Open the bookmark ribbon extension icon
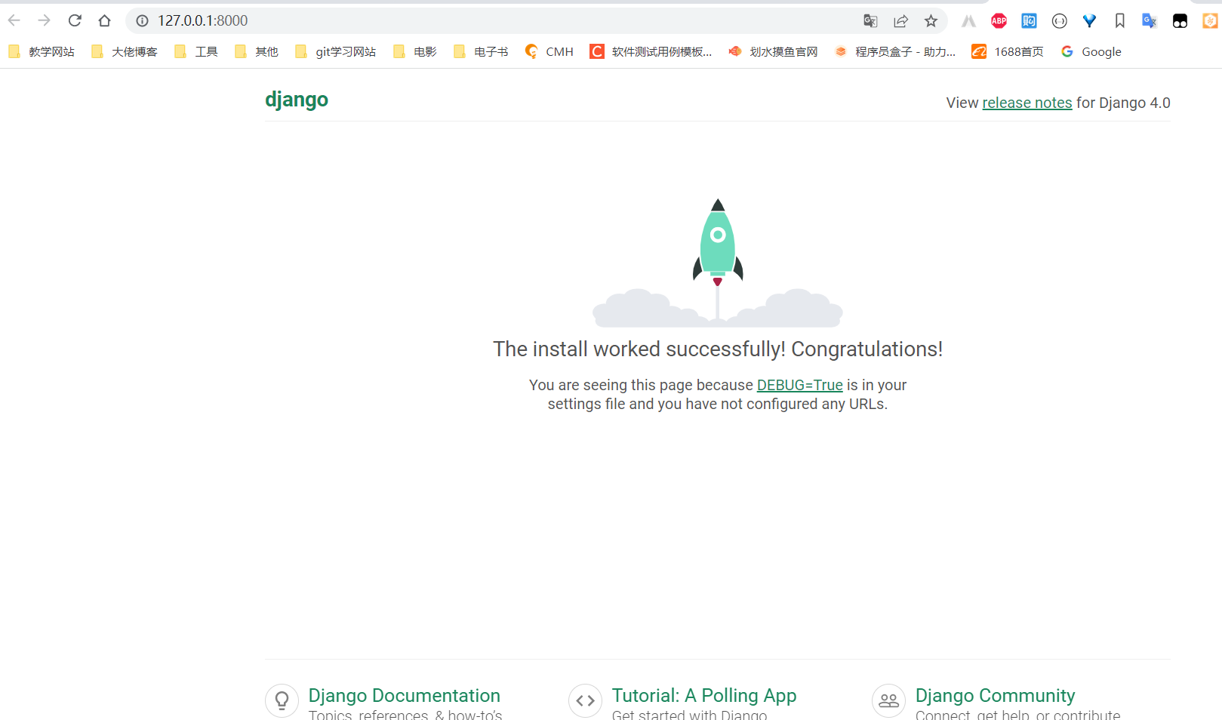This screenshot has width=1222, height=720. [x=1119, y=21]
